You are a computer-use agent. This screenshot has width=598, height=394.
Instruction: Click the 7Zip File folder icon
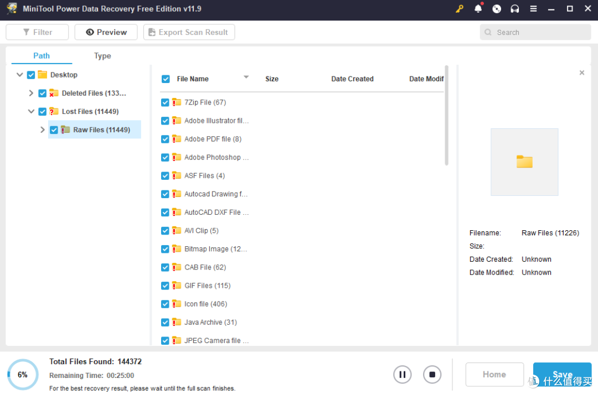(177, 102)
